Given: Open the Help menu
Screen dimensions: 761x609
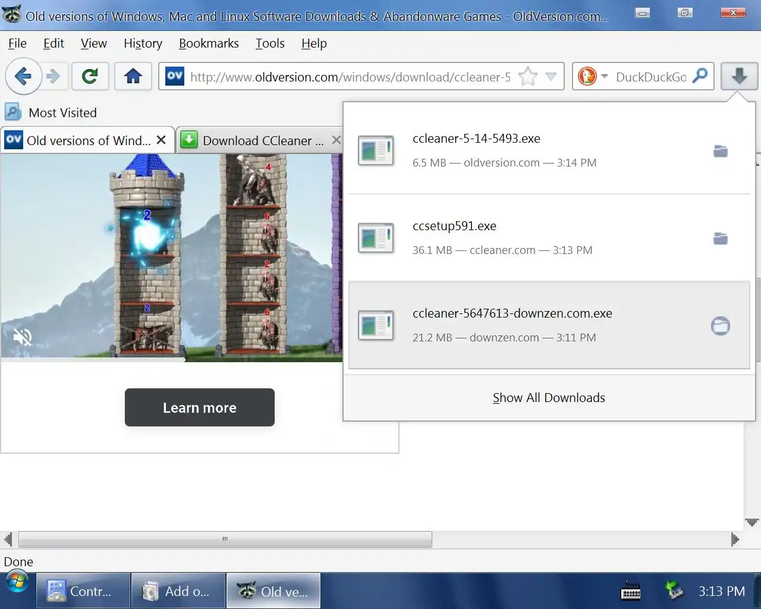Looking at the screenshot, I should [x=314, y=43].
